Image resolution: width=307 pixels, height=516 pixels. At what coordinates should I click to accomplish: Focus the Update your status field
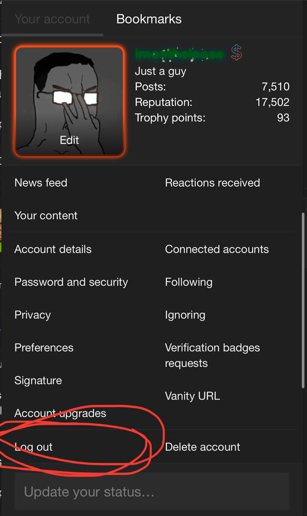point(152,491)
